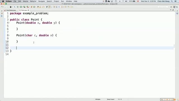The height and width of the screenshot is (101, 179).
Task: Click the Quick Access search field
Action: pyautogui.click(x=163, y=7)
